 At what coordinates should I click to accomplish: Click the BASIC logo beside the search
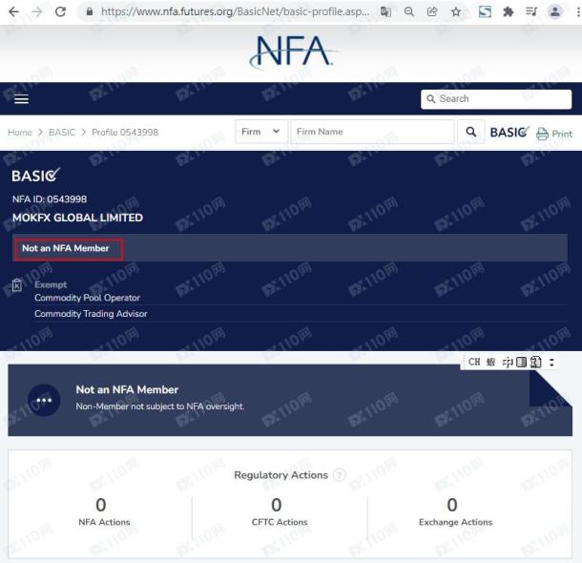509,132
